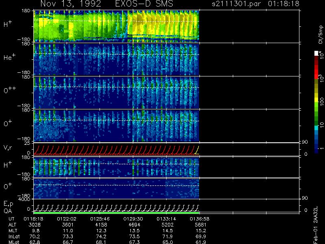This screenshot has height=244, width=325.
Task: Click InLat value '71.9'
Action: coord(167,236)
